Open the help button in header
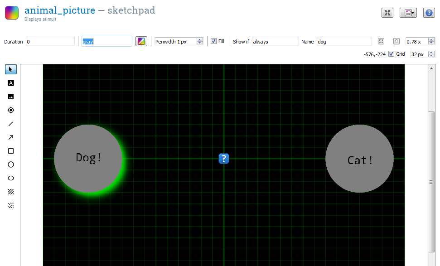 (x=429, y=13)
